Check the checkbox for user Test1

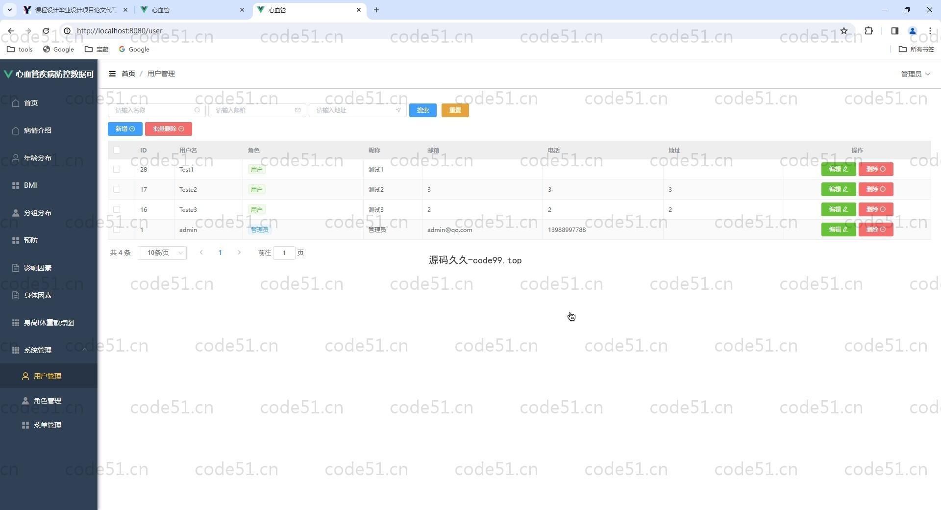tap(117, 169)
